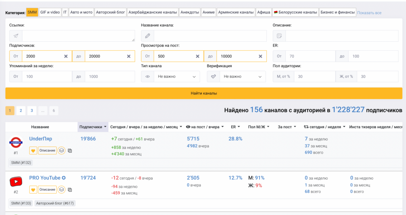This screenshot has width=406, height=215.
Task: Open the Тип канала dropdown
Action: 170,77
